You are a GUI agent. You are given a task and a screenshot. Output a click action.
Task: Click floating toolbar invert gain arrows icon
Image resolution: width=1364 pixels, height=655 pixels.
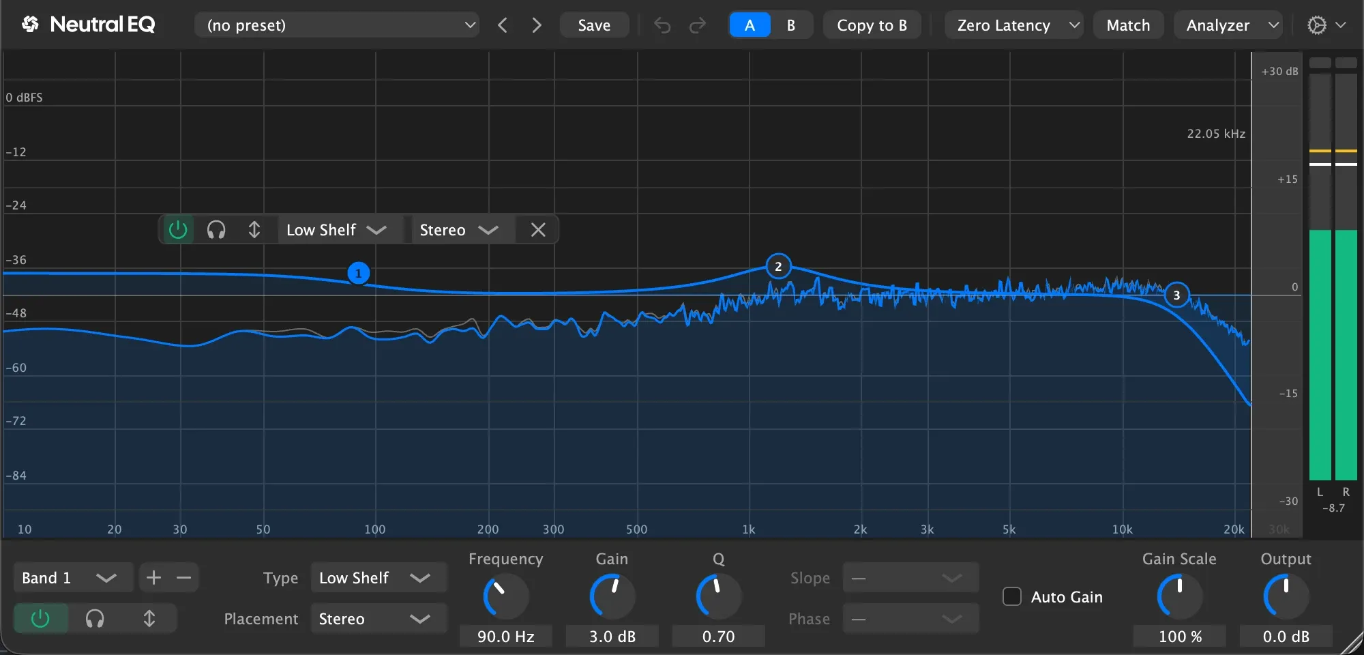tap(254, 230)
